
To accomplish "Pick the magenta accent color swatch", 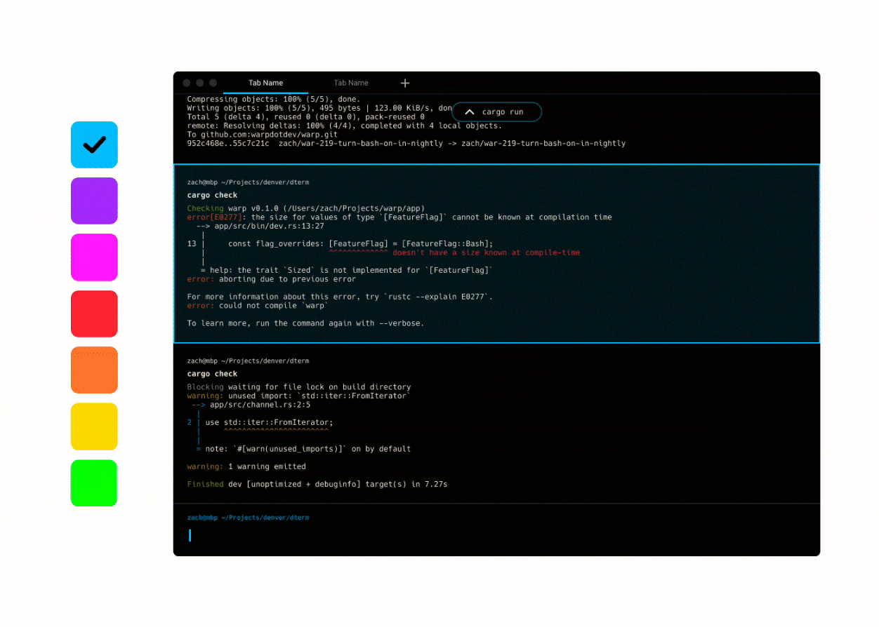I will tap(94, 257).
